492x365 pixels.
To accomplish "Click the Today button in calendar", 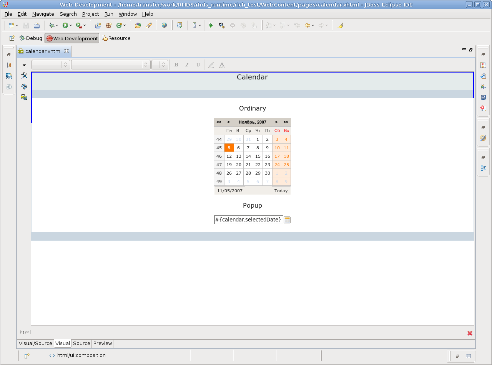I will coord(281,191).
